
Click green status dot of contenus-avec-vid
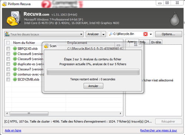coord(15,74)
